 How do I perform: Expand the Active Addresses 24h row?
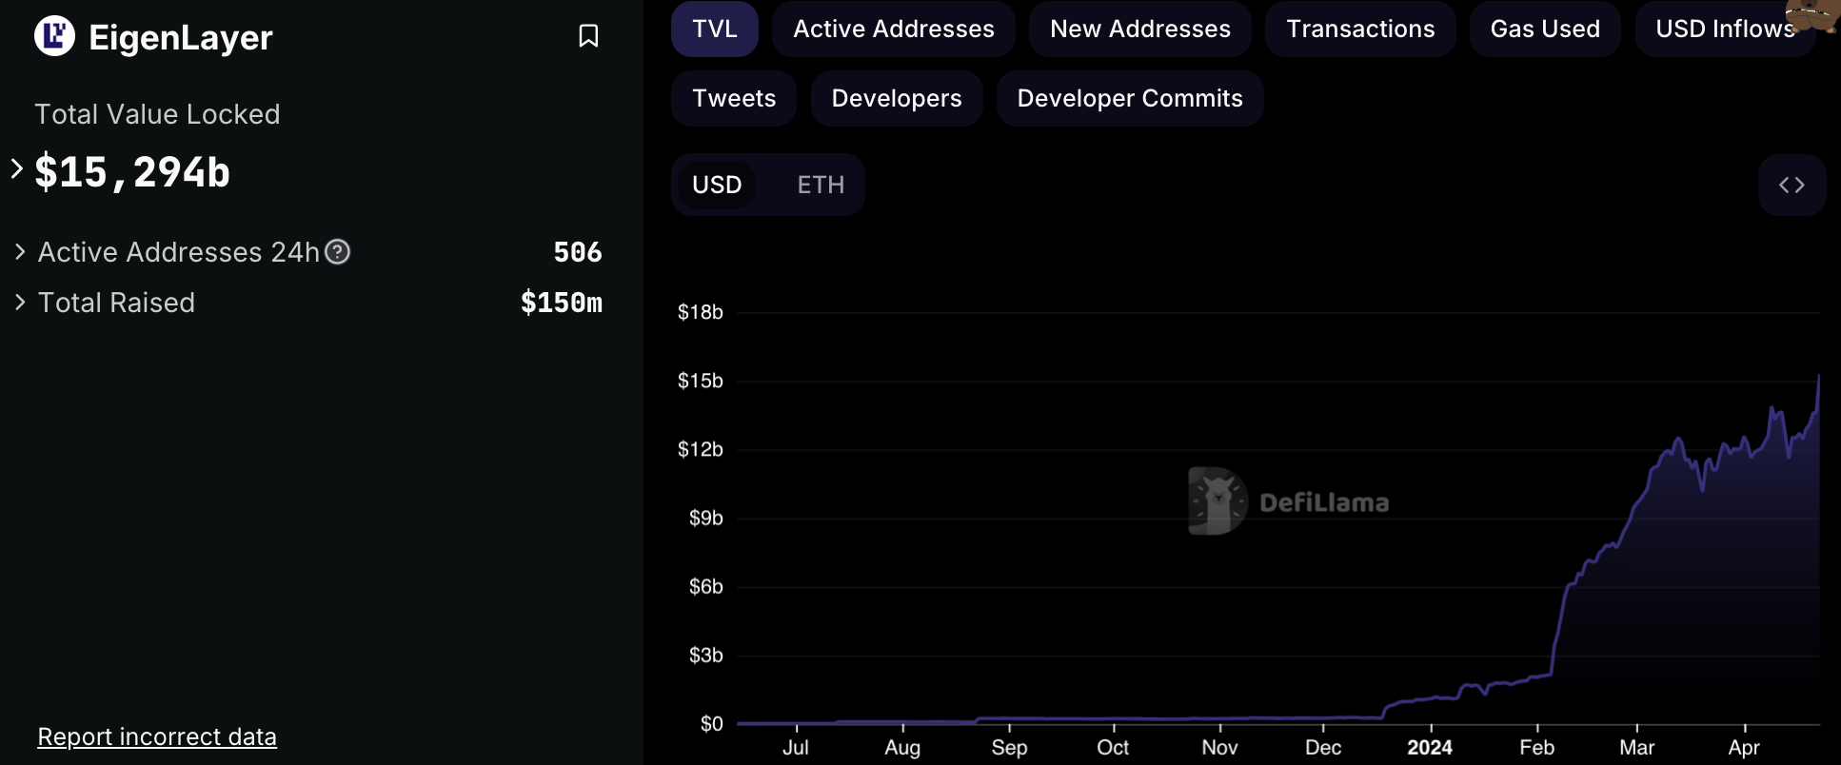point(20,252)
